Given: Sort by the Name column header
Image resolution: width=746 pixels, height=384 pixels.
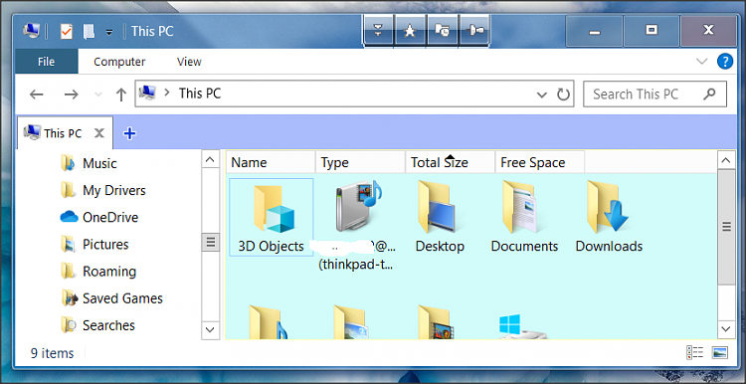Looking at the screenshot, I should (x=271, y=163).
